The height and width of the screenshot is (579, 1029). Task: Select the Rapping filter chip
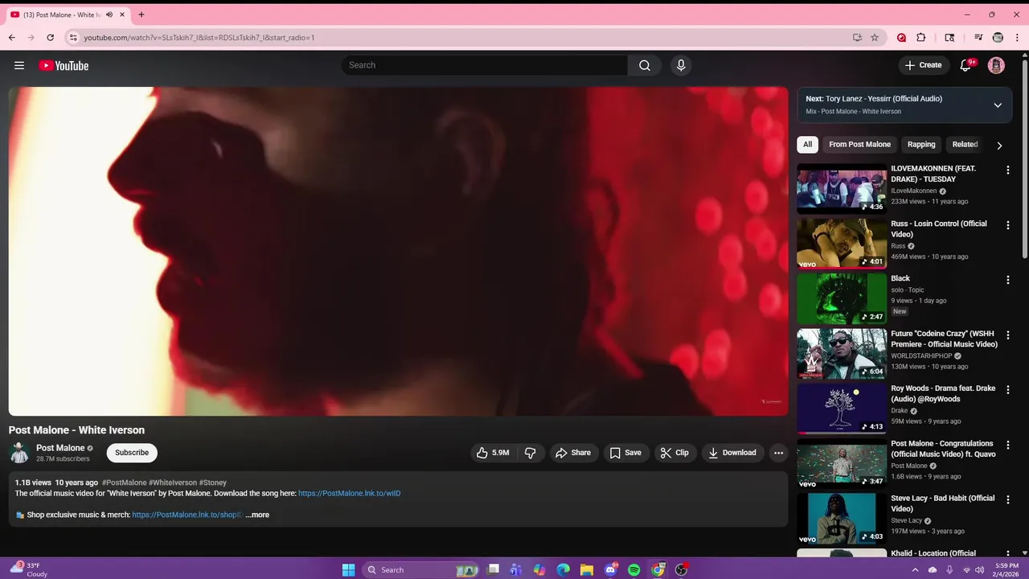point(921,144)
